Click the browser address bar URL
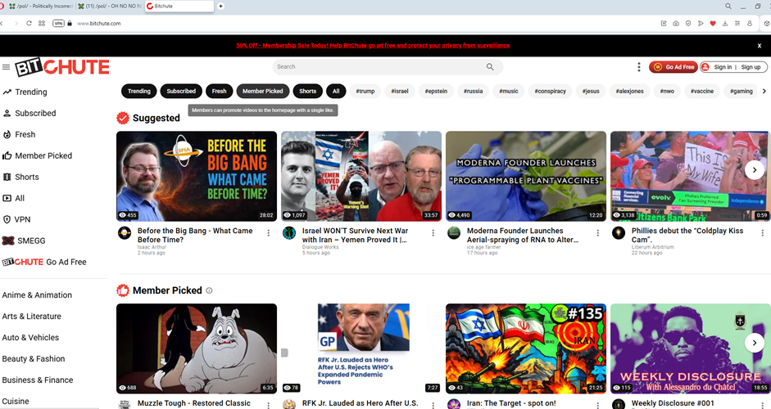The image size is (771, 409). click(99, 23)
